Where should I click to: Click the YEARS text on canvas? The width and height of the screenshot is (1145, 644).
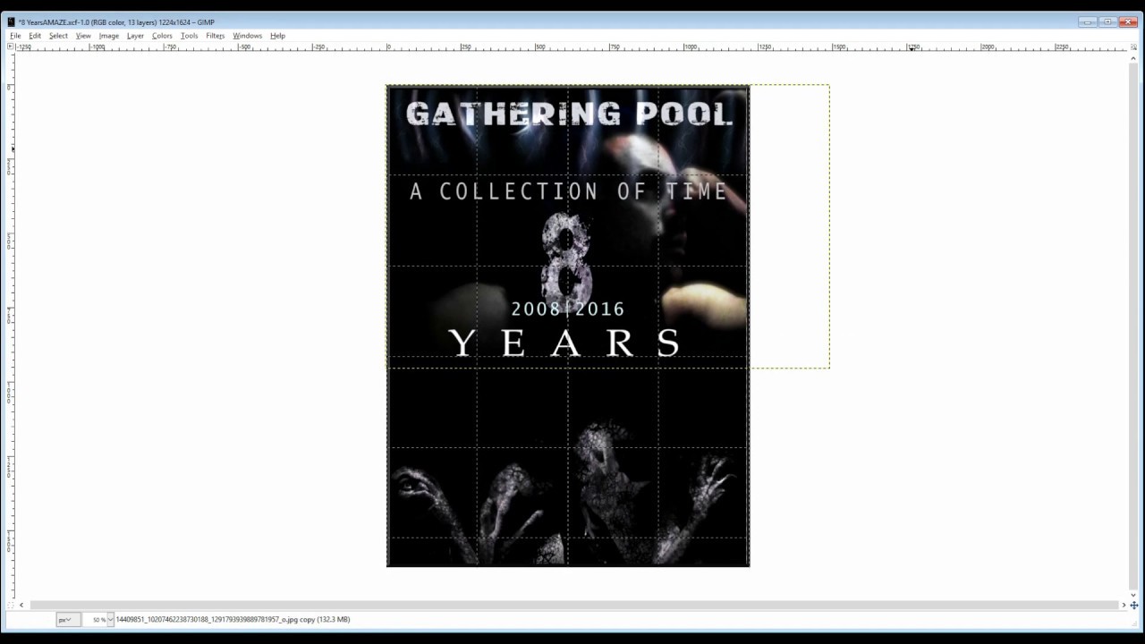(565, 343)
